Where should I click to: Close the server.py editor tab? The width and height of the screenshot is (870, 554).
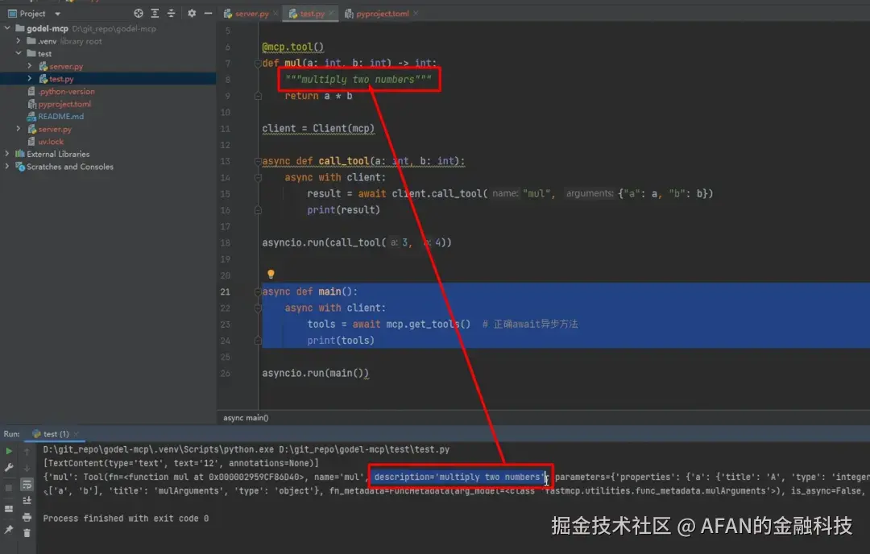coord(275,14)
